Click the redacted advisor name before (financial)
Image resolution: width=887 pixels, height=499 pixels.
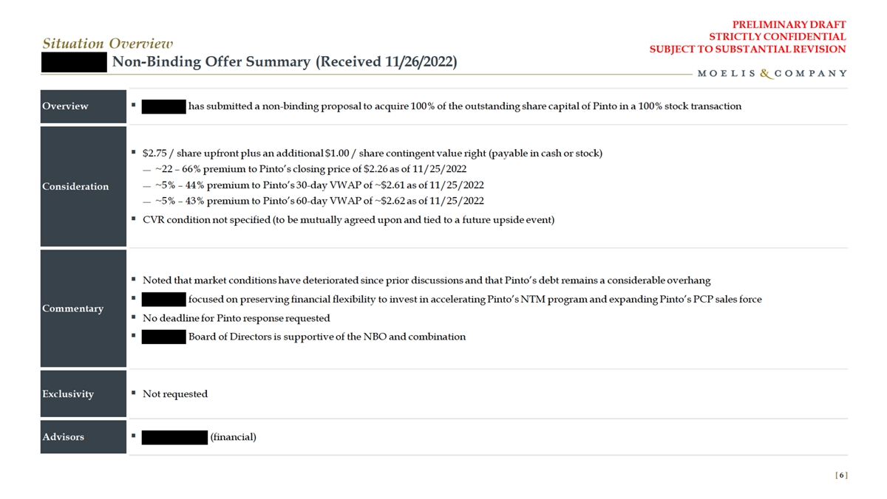point(174,437)
